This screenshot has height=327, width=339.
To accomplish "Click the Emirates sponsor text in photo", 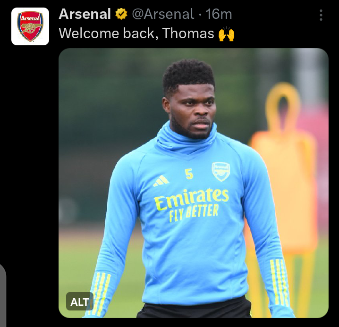I will coord(191,198).
